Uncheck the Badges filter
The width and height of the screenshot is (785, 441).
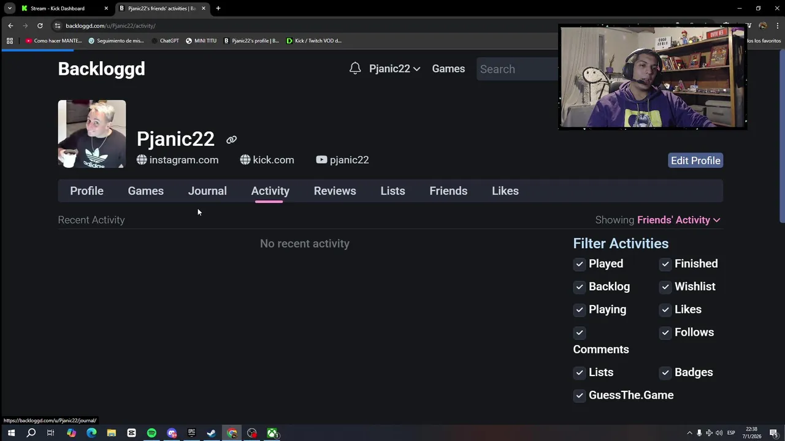[665, 372]
